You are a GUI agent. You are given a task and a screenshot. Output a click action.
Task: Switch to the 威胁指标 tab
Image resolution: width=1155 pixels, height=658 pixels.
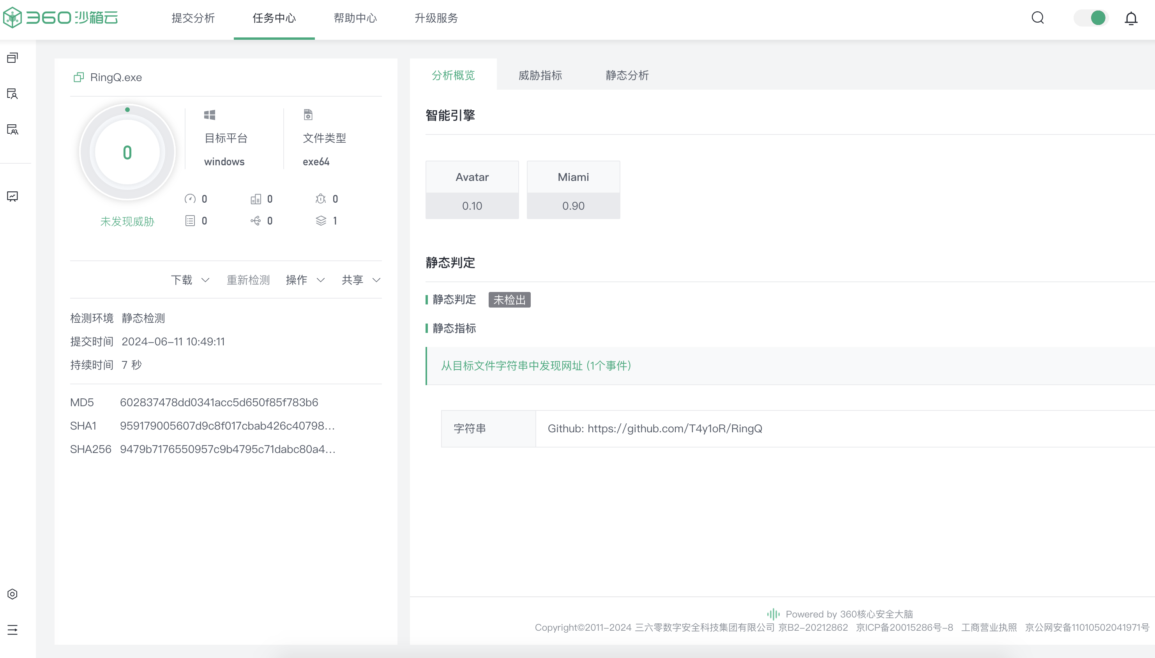click(x=540, y=75)
